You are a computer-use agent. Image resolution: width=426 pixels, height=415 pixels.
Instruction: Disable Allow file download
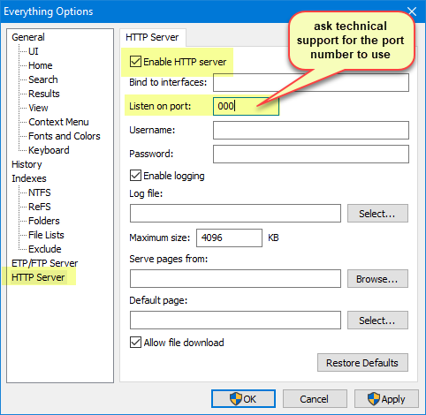(x=135, y=343)
